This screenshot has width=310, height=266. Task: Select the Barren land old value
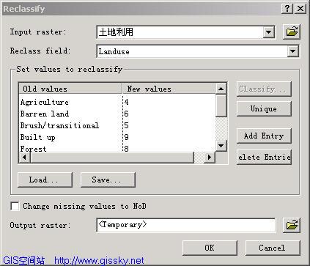45,114
